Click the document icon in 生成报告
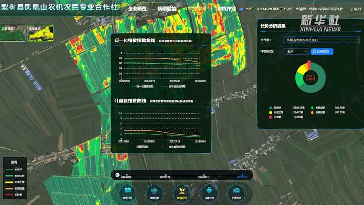The image size is (364, 205). [314, 51]
